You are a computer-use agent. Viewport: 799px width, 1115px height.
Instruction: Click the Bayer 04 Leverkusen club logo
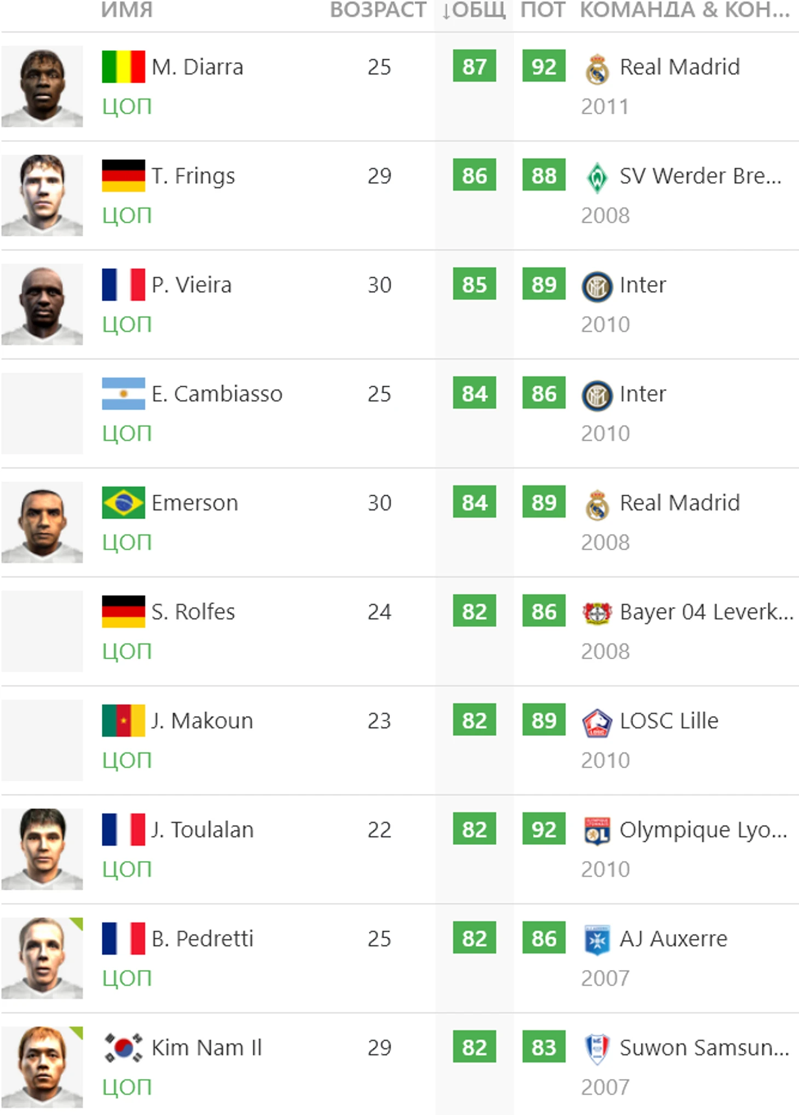pyautogui.click(x=597, y=613)
